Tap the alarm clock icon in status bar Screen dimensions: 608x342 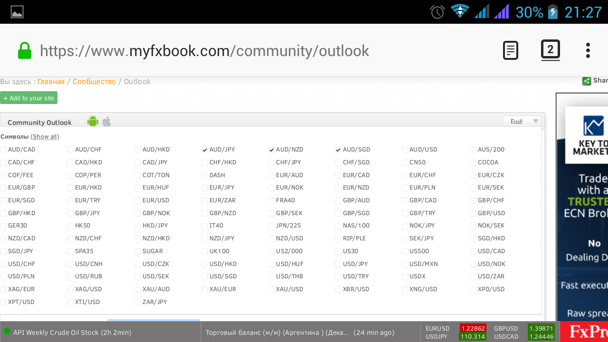[x=437, y=12]
